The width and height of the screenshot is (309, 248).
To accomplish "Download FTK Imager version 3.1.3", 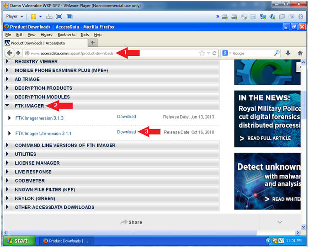I will coord(127,117).
